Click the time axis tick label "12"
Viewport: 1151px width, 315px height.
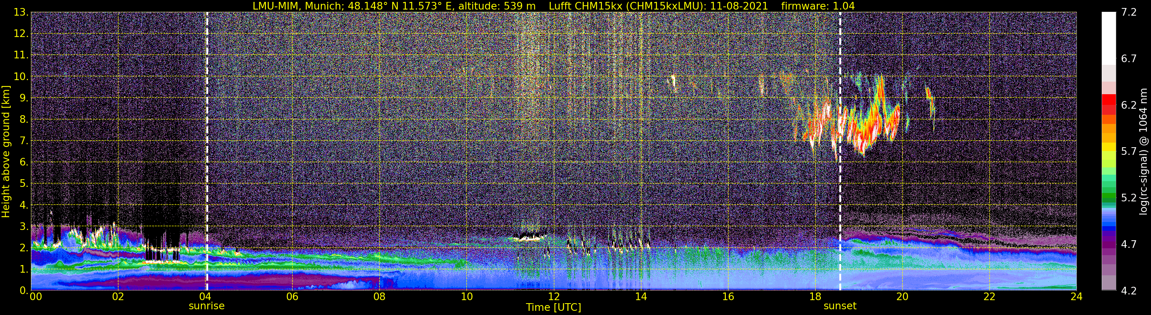point(554,297)
